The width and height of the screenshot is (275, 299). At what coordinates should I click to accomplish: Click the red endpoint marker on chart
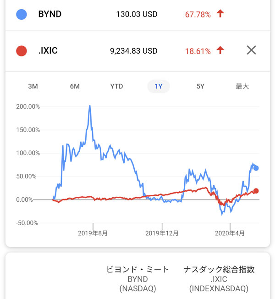point(256,191)
